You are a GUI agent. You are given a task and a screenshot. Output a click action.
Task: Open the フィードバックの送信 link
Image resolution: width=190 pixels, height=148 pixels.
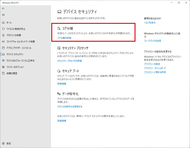(152, 41)
